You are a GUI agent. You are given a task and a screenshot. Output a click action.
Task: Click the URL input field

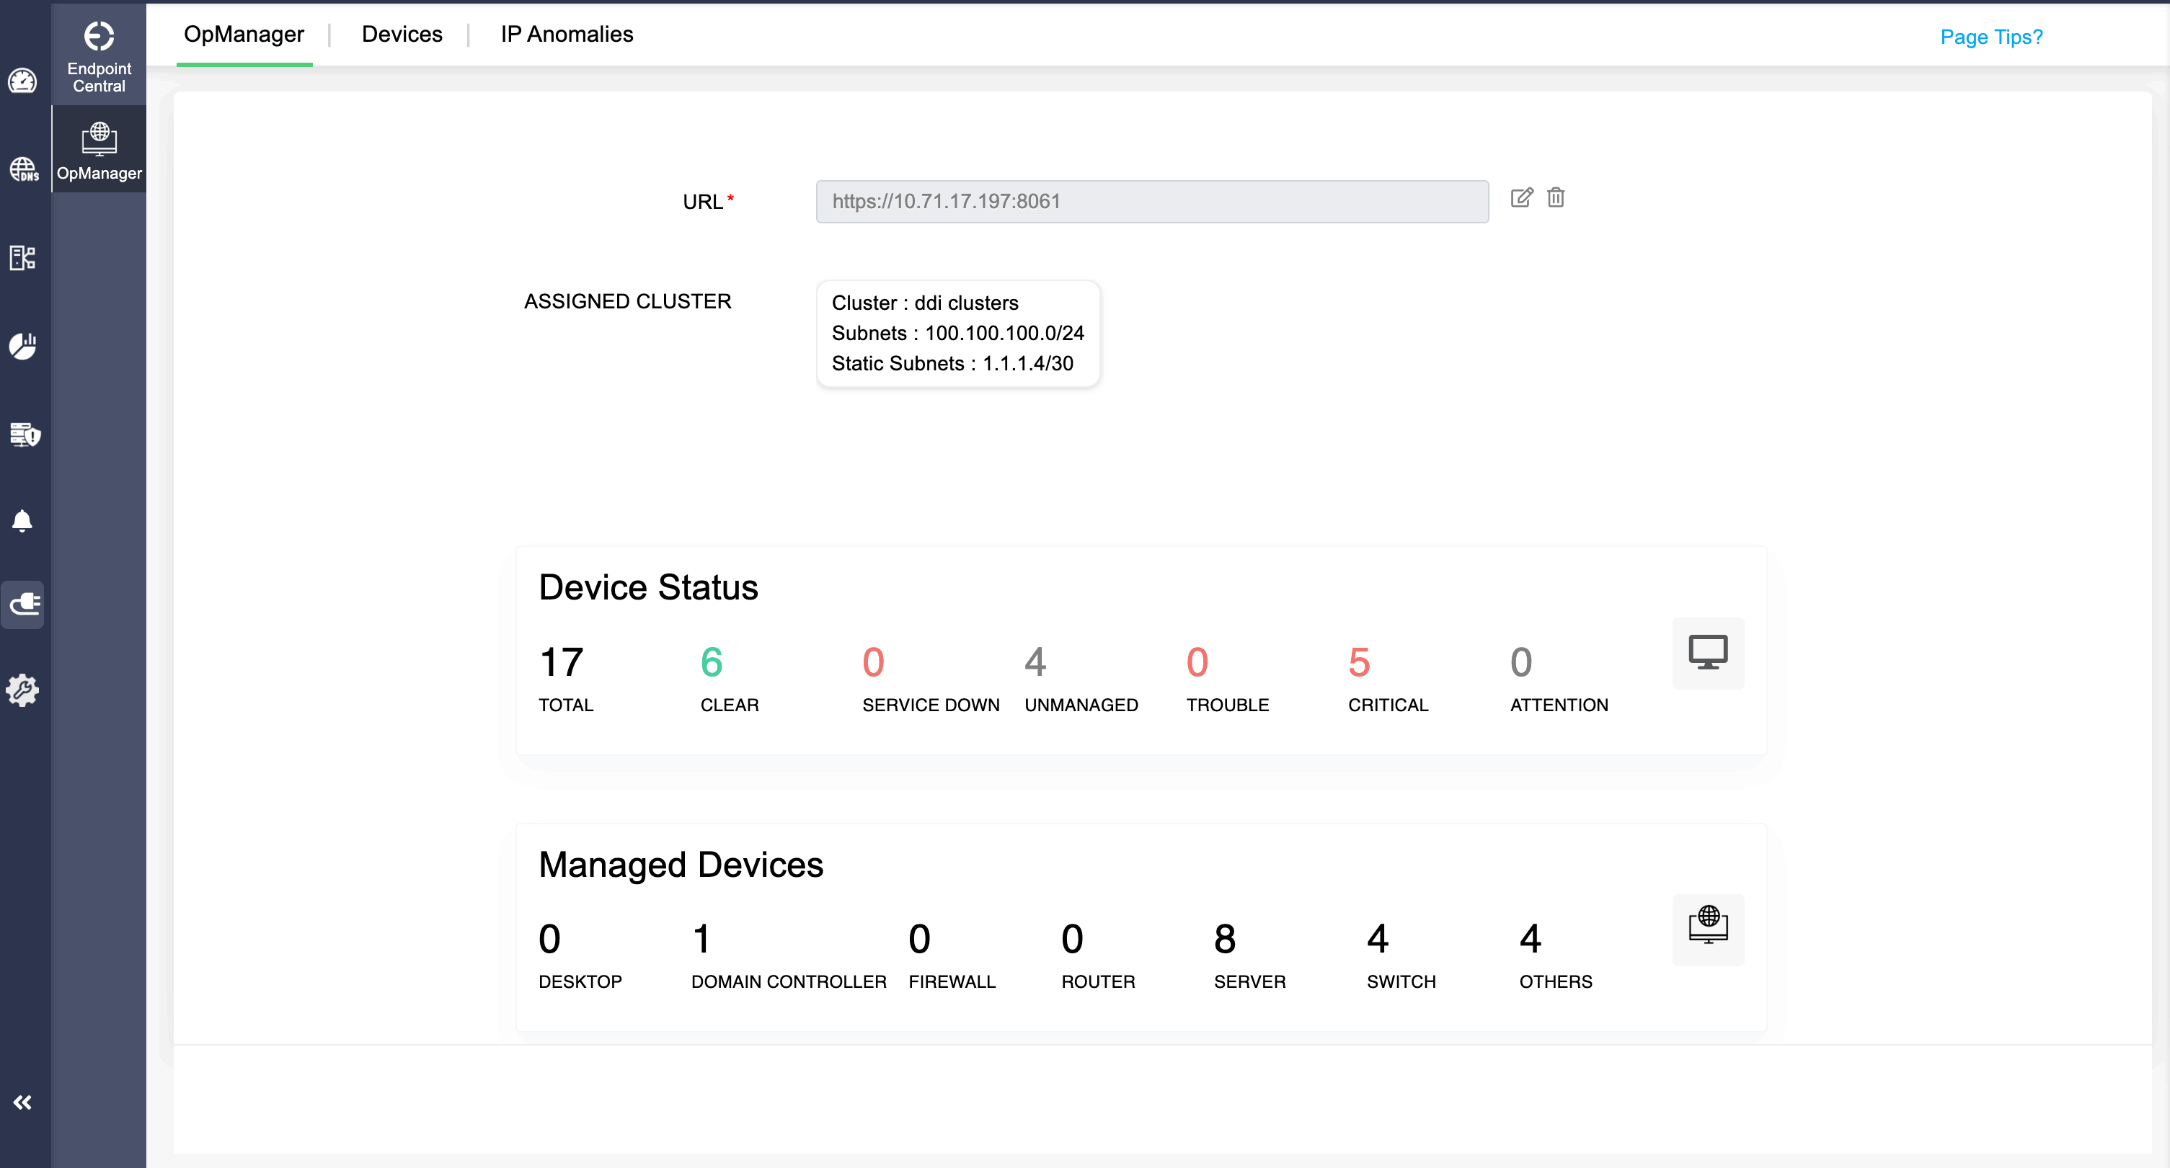pos(1151,201)
